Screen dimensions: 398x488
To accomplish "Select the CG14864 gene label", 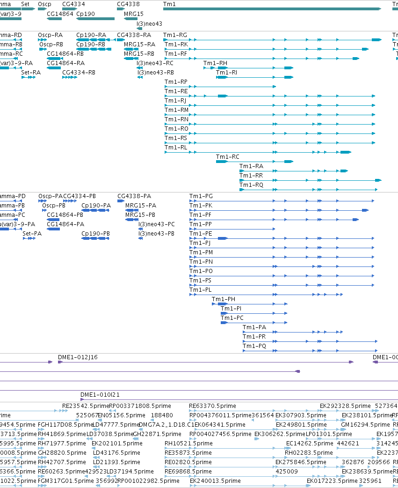I will pos(60,14).
